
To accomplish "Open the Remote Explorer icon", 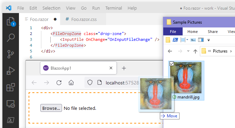I will [x=11, y=104].
